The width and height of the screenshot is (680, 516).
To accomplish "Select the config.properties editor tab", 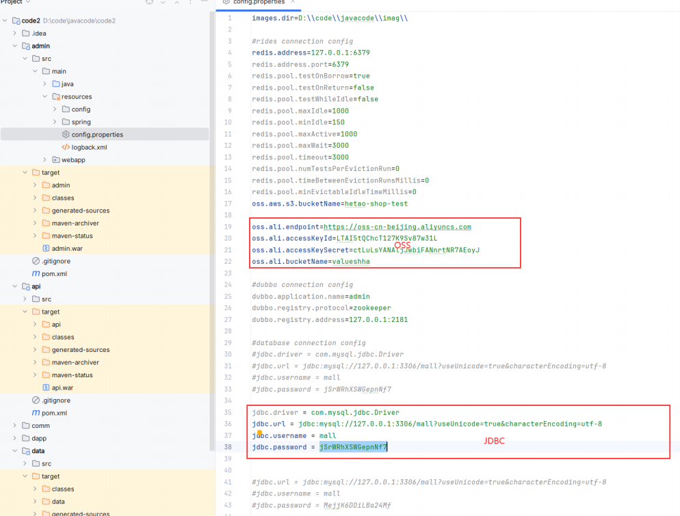I will pyautogui.click(x=259, y=2).
